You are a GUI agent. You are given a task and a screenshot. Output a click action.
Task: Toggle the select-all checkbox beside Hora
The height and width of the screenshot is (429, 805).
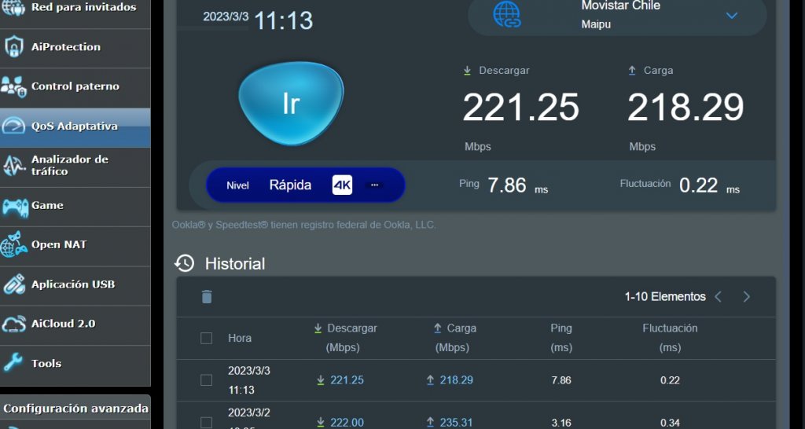point(207,338)
